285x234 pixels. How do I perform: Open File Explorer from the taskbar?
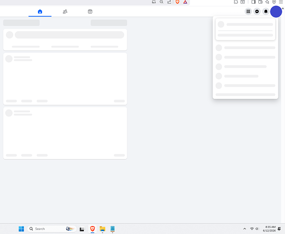[102, 229]
